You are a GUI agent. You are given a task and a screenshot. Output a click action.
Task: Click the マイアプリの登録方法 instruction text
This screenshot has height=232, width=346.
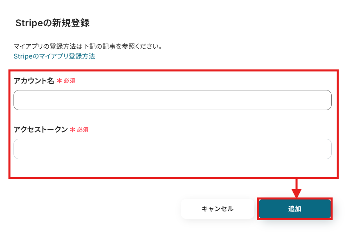[88, 46]
